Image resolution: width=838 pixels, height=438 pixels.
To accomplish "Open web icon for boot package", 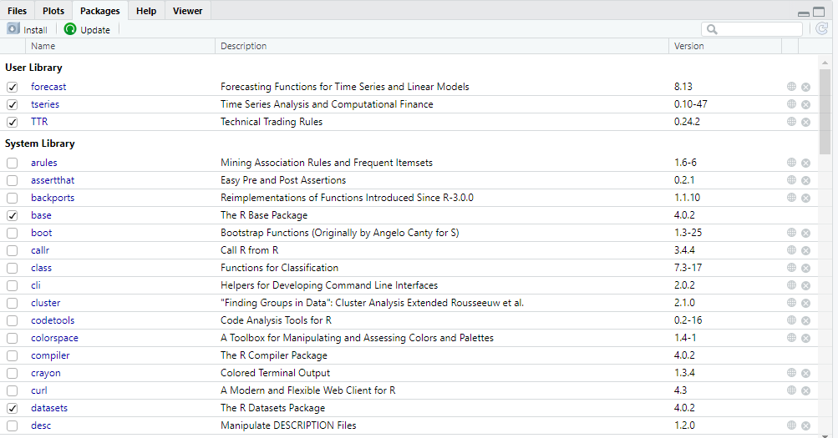I will (791, 233).
